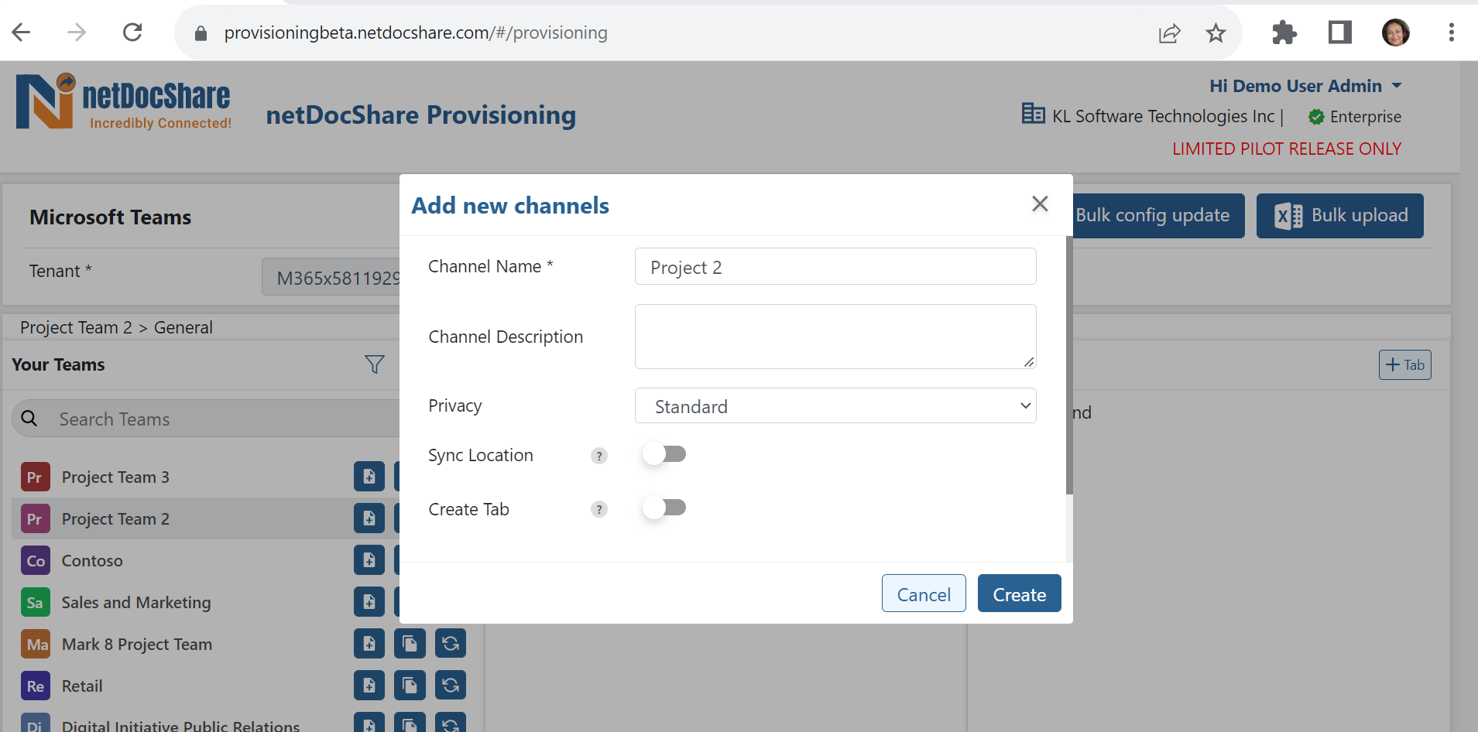Toggle the Sync Location switch

tap(664, 454)
